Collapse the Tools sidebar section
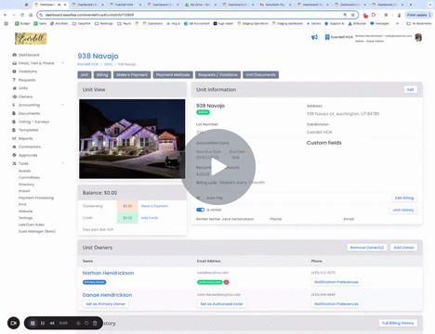Viewport: 435px width, 334px height. 62,163
